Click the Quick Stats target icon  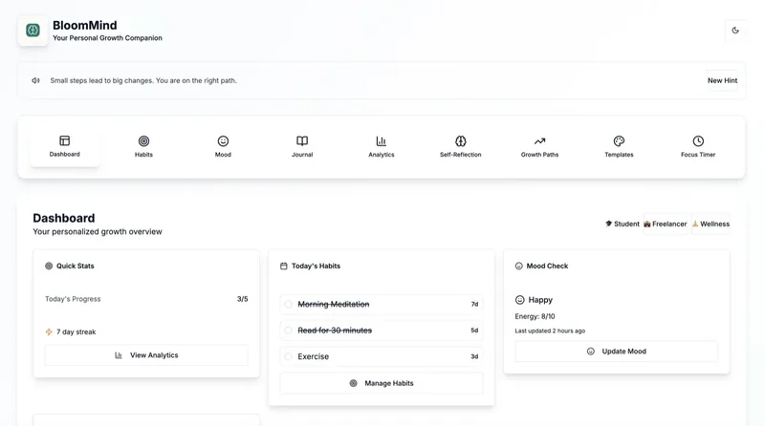point(49,266)
